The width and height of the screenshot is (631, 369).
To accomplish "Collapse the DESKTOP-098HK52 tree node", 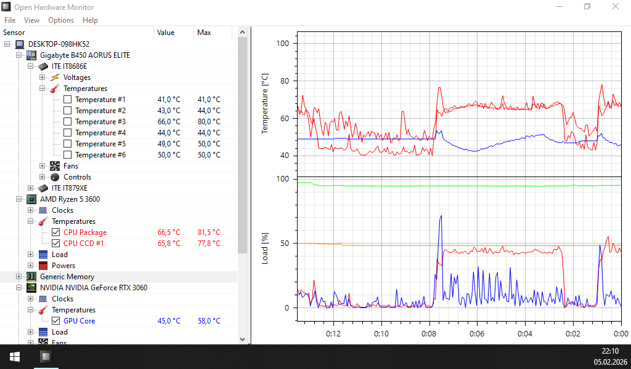I will point(7,44).
